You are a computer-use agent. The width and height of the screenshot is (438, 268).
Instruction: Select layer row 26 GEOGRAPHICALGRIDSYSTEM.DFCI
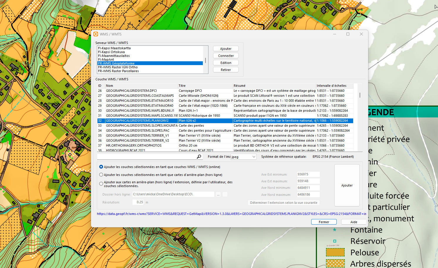tap(225, 91)
